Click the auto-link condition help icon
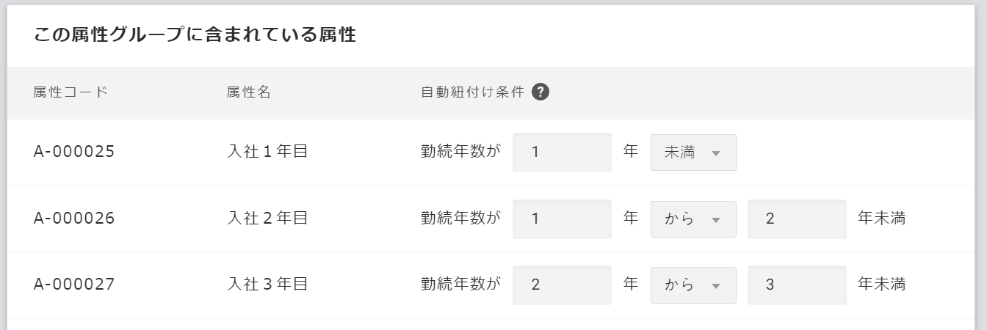The width and height of the screenshot is (987, 330). coord(540,92)
